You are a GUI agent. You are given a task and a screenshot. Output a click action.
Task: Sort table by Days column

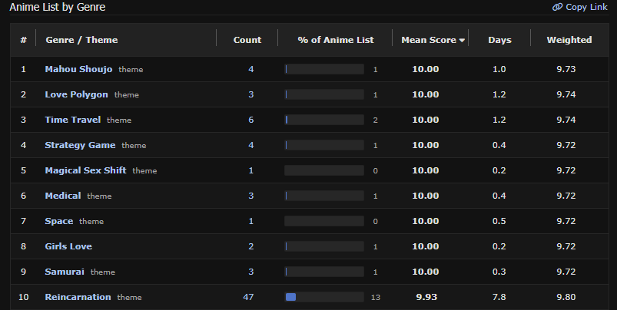tap(499, 40)
